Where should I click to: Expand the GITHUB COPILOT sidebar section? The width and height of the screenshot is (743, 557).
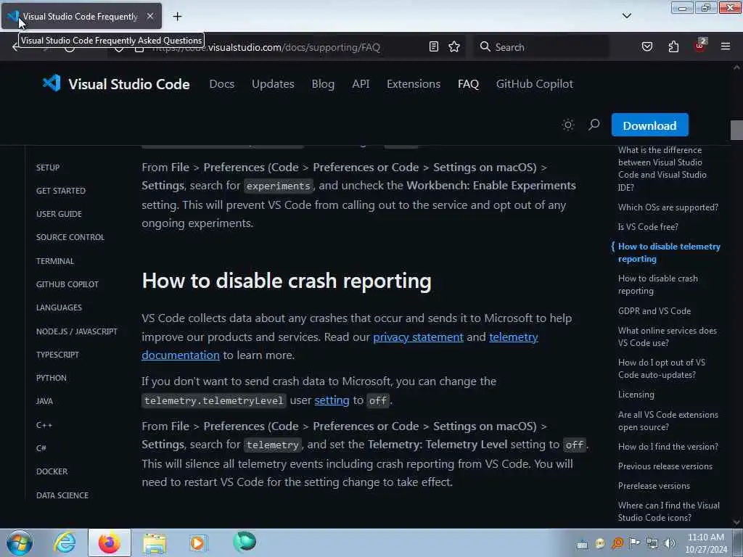click(67, 284)
